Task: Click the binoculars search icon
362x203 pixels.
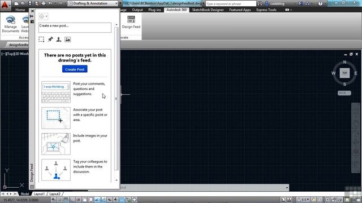Action: point(260,4)
